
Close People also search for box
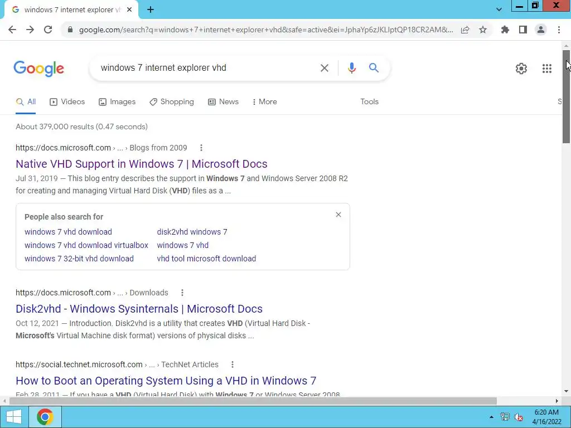[338, 215]
